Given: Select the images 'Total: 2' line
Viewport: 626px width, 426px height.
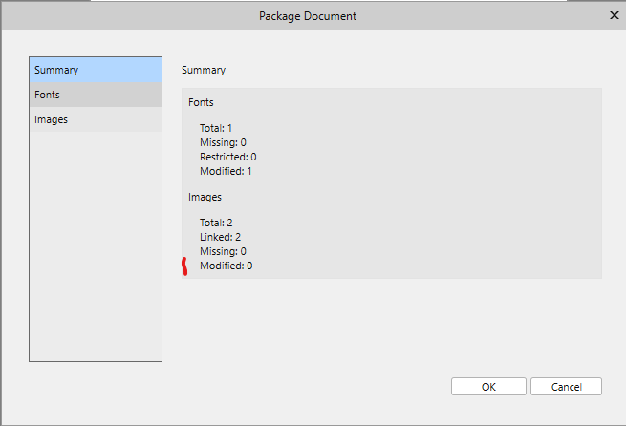Looking at the screenshot, I should click(216, 223).
